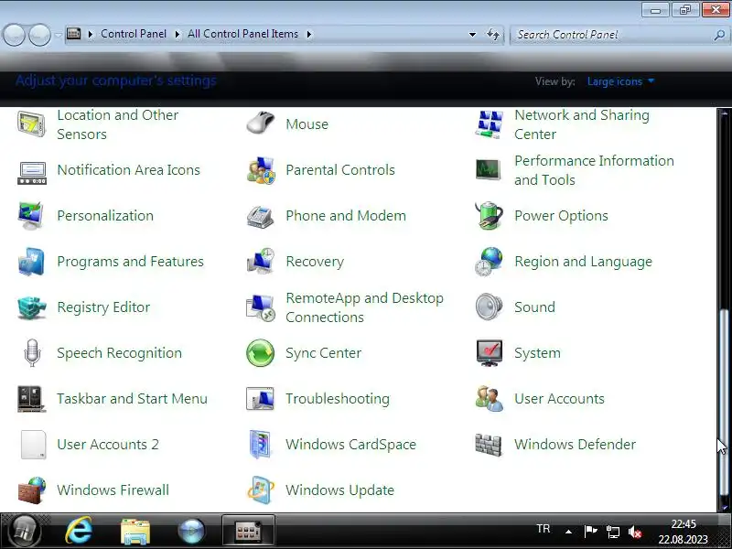Viewport: 732px width, 549px height.
Task: Click the Action Center flag tray icon
Action: click(x=590, y=532)
